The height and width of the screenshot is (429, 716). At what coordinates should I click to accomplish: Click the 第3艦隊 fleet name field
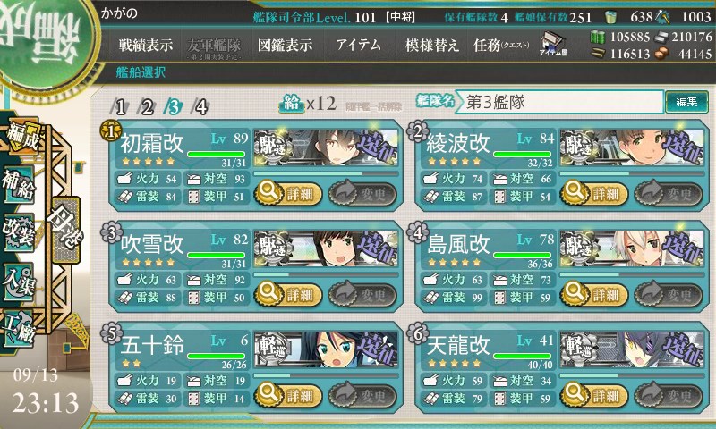[x=559, y=102]
